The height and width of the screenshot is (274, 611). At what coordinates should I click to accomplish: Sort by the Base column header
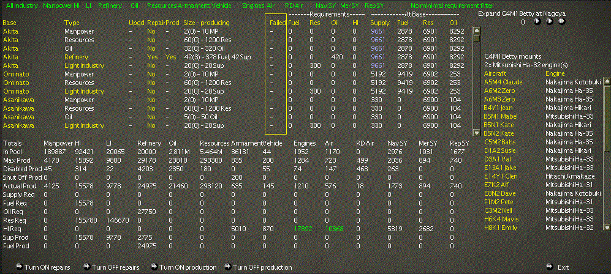(9, 23)
